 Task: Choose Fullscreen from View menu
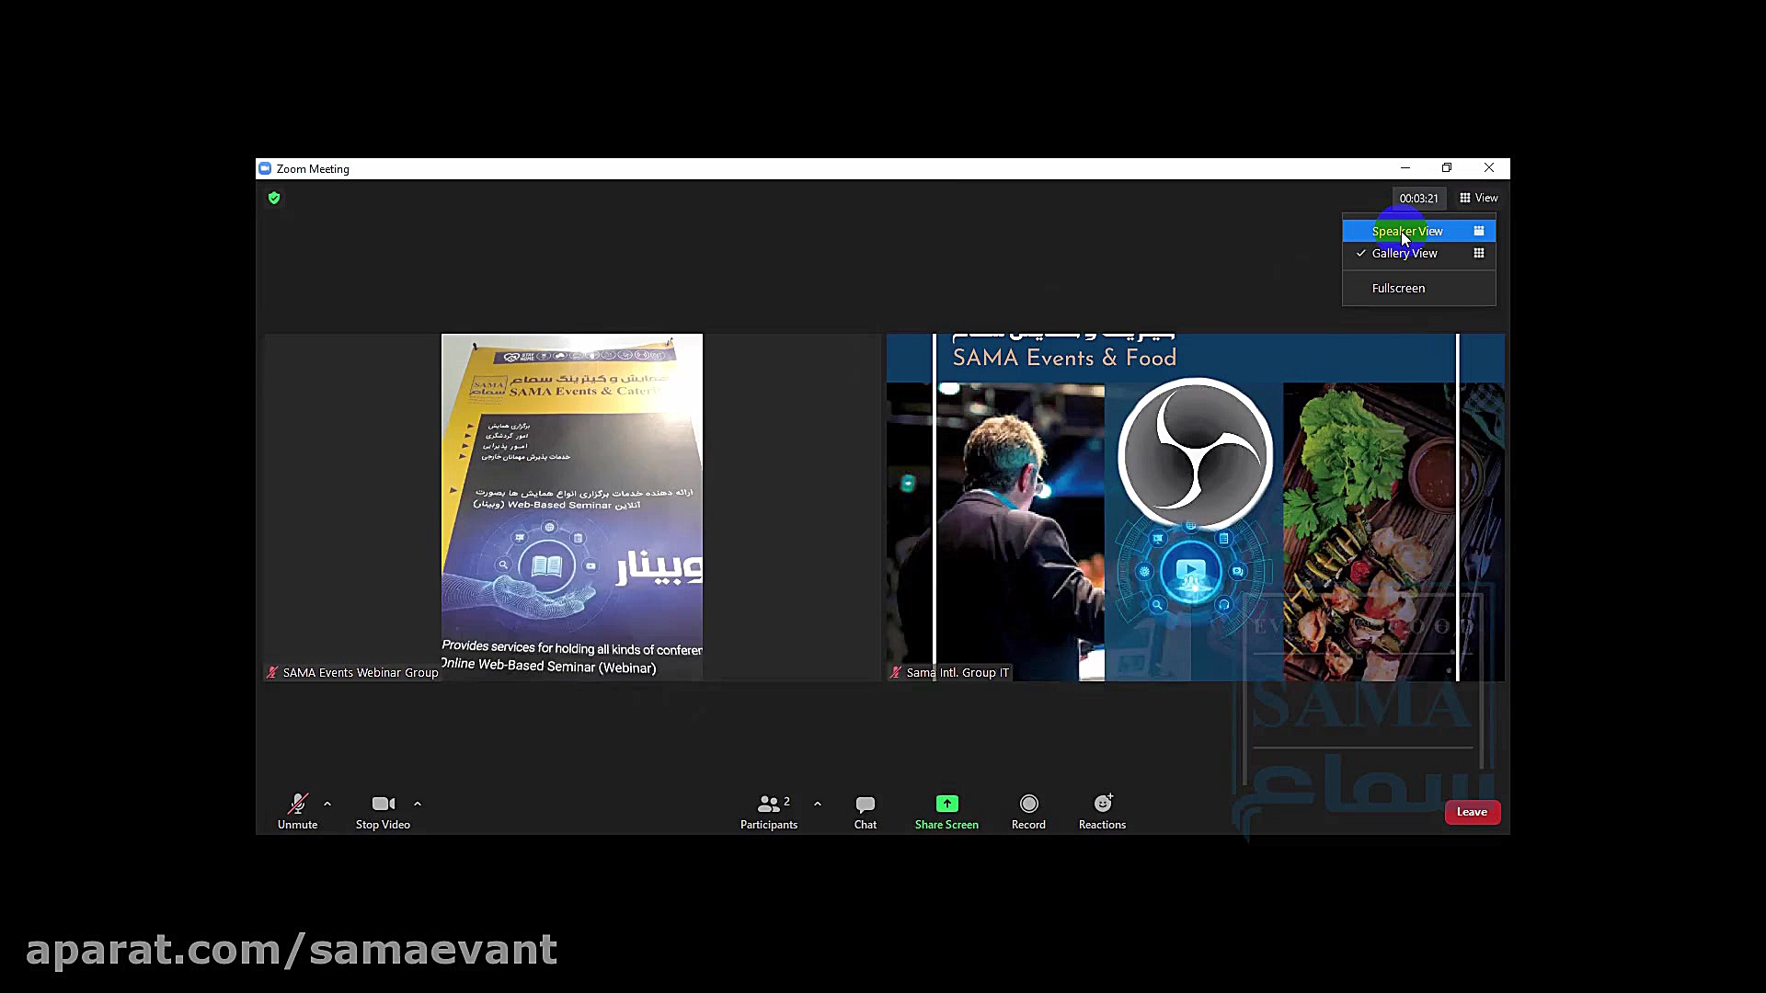(1419, 288)
